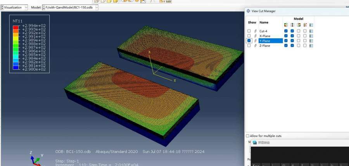Click the options list icon in Model header

pos(311,25)
